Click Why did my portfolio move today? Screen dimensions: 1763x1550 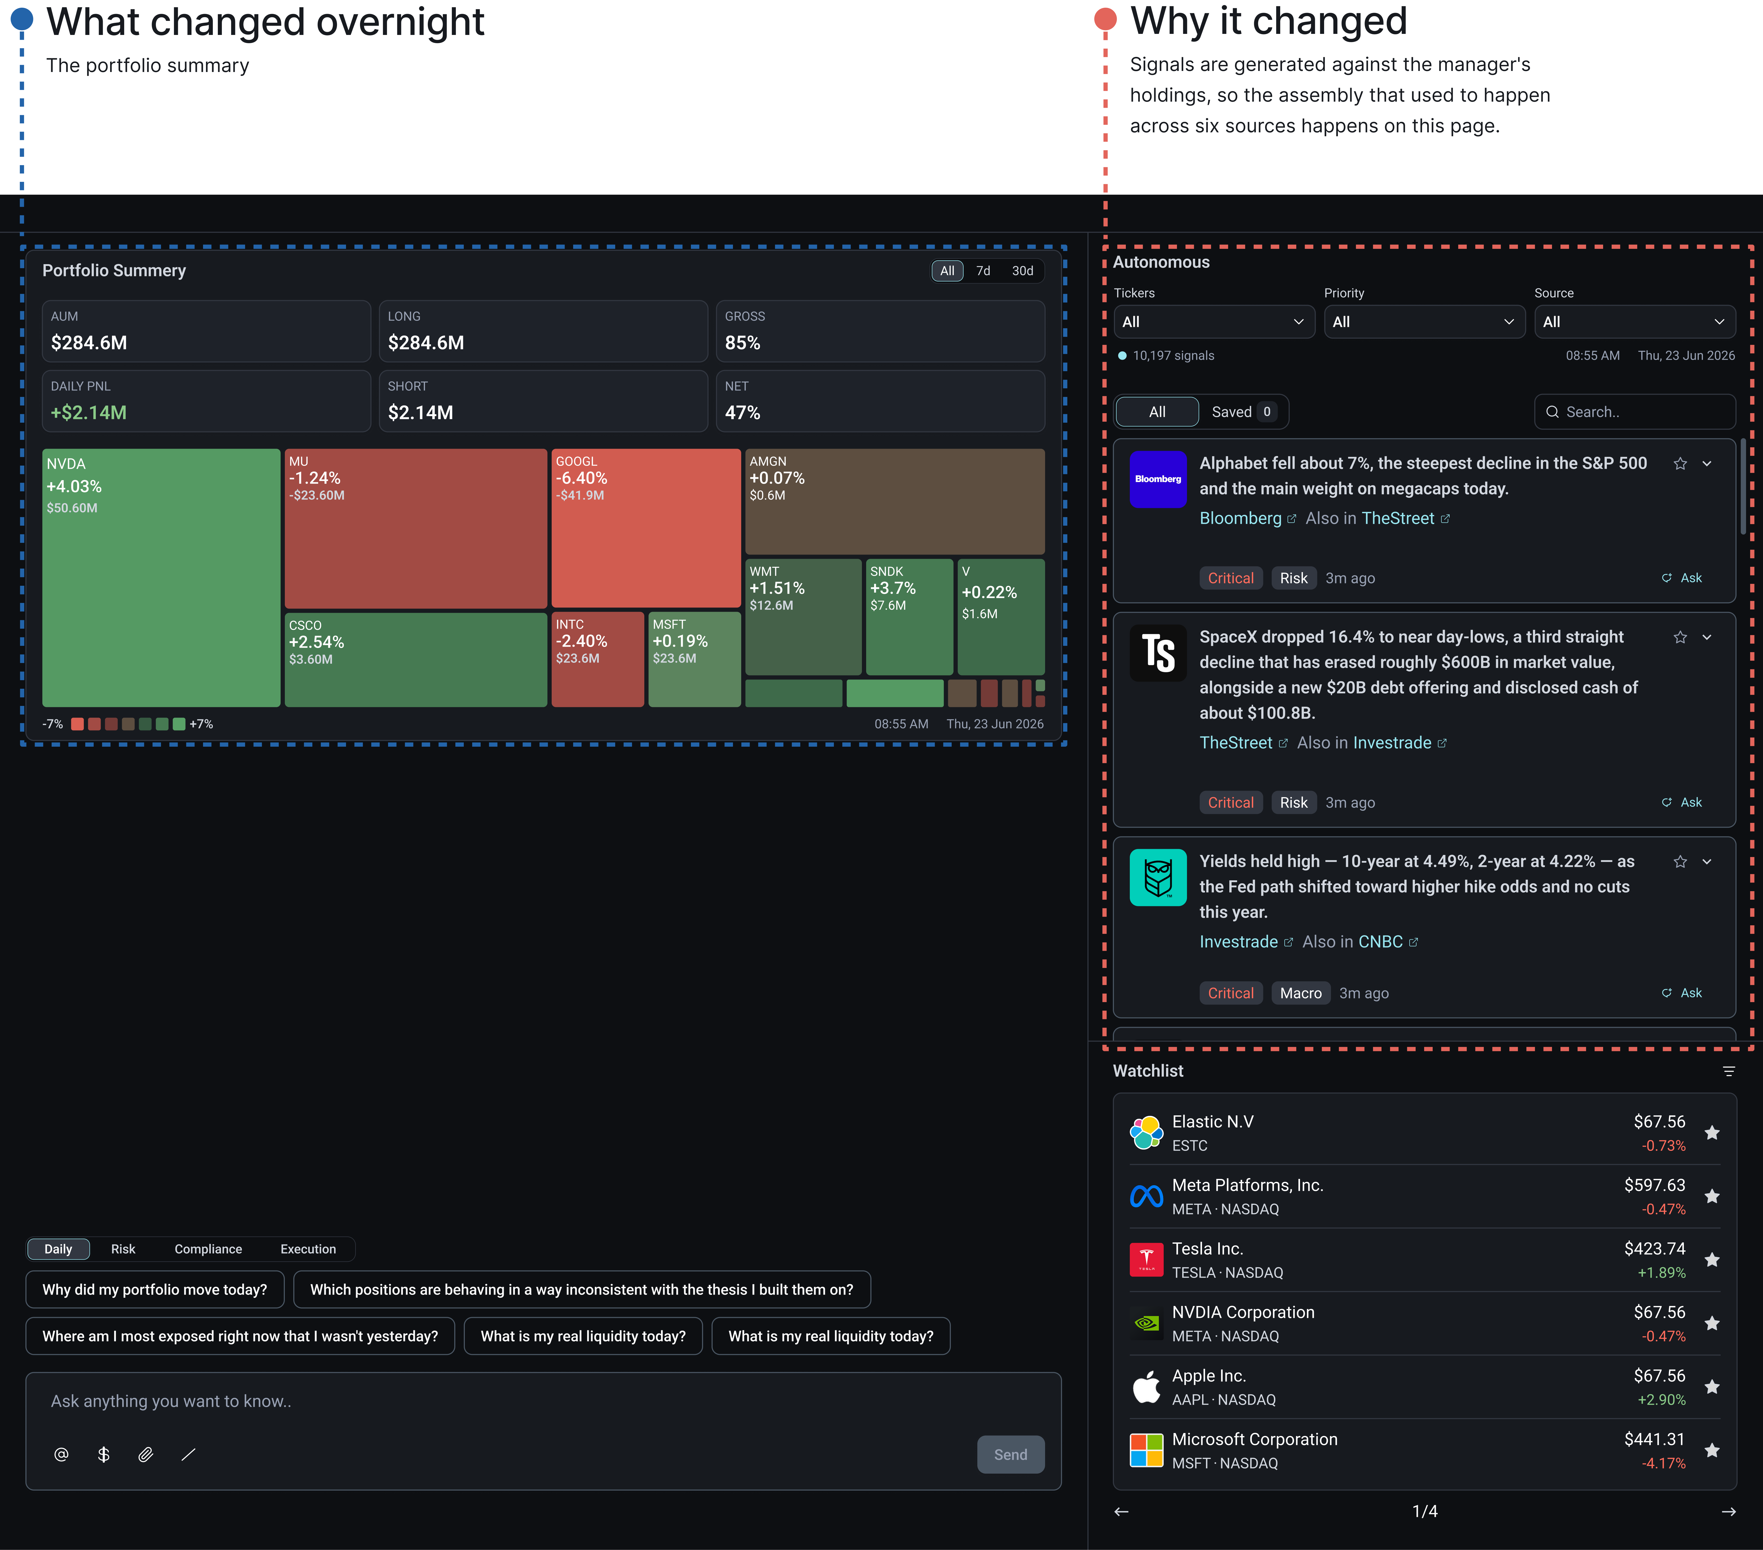[x=155, y=1290]
